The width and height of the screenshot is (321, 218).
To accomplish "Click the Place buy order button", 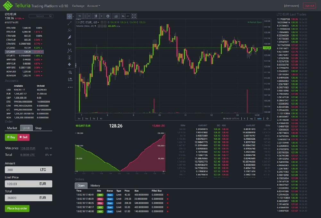I will click(x=17, y=208).
